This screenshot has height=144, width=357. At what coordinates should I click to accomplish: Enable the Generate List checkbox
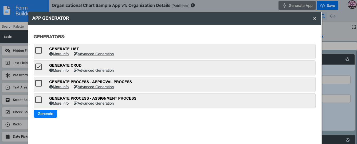[x=39, y=50]
